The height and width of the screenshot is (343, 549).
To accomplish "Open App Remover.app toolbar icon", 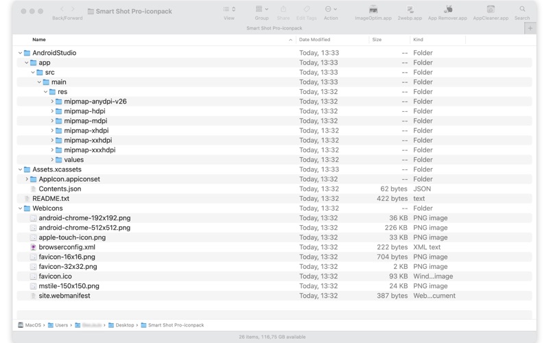I will tap(447, 10).
